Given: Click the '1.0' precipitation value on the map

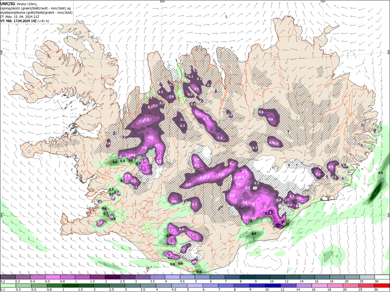Looking at the screenshot, I should coord(130,160).
